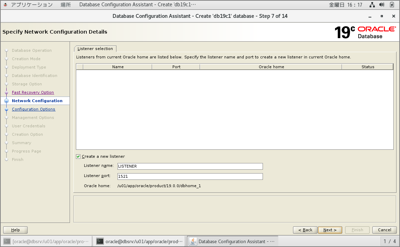Click the Listener port input field
This screenshot has width=400, height=247.
[x=190, y=177]
